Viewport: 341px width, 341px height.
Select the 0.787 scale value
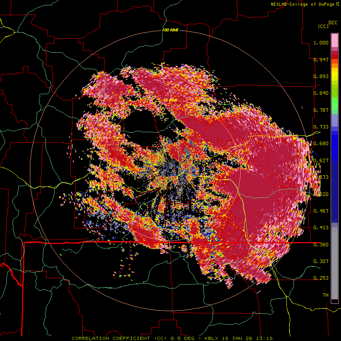(321, 110)
